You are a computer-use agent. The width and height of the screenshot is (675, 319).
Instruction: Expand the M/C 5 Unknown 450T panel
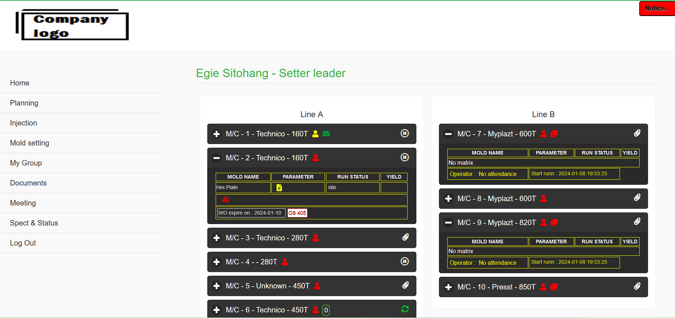point(217,286)
